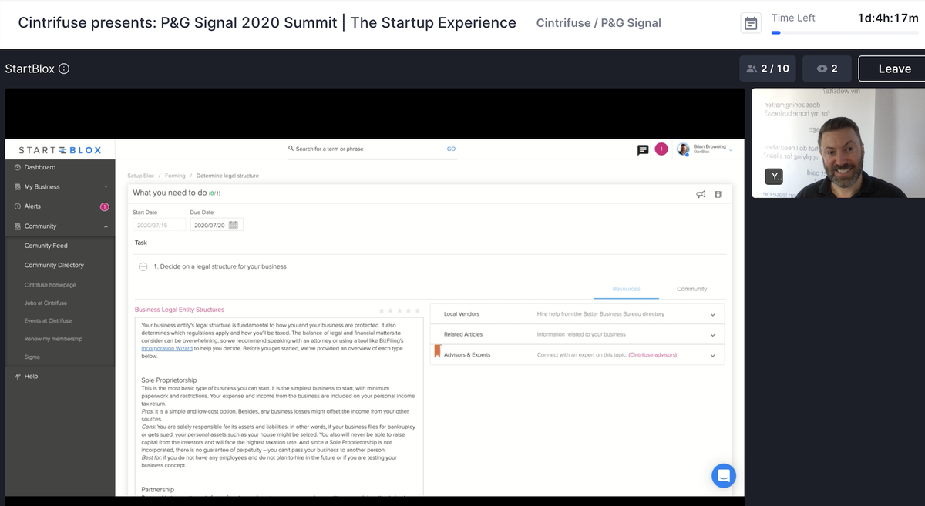
Task: Open the blue chat widget bubble
Action: click(x=724, y=475)
